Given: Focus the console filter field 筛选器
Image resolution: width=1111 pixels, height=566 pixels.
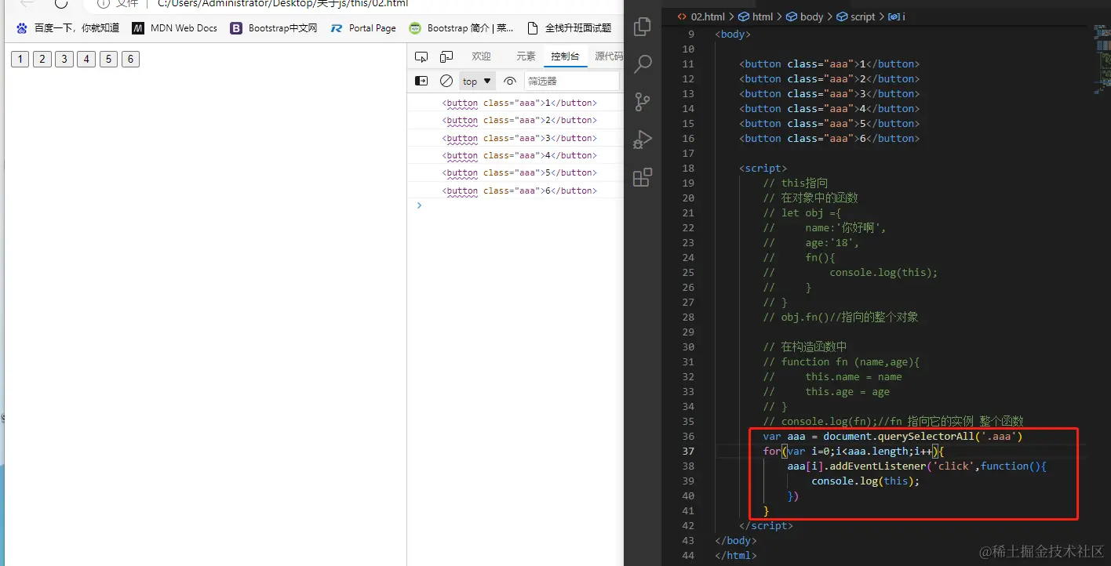Looking at the screenshot, I should click(572, 81).
